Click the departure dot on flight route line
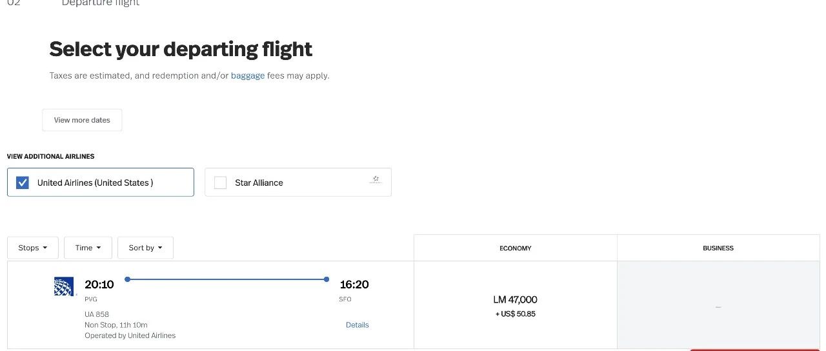The height and width of the screenshot is (351, 826). [128, 279]
